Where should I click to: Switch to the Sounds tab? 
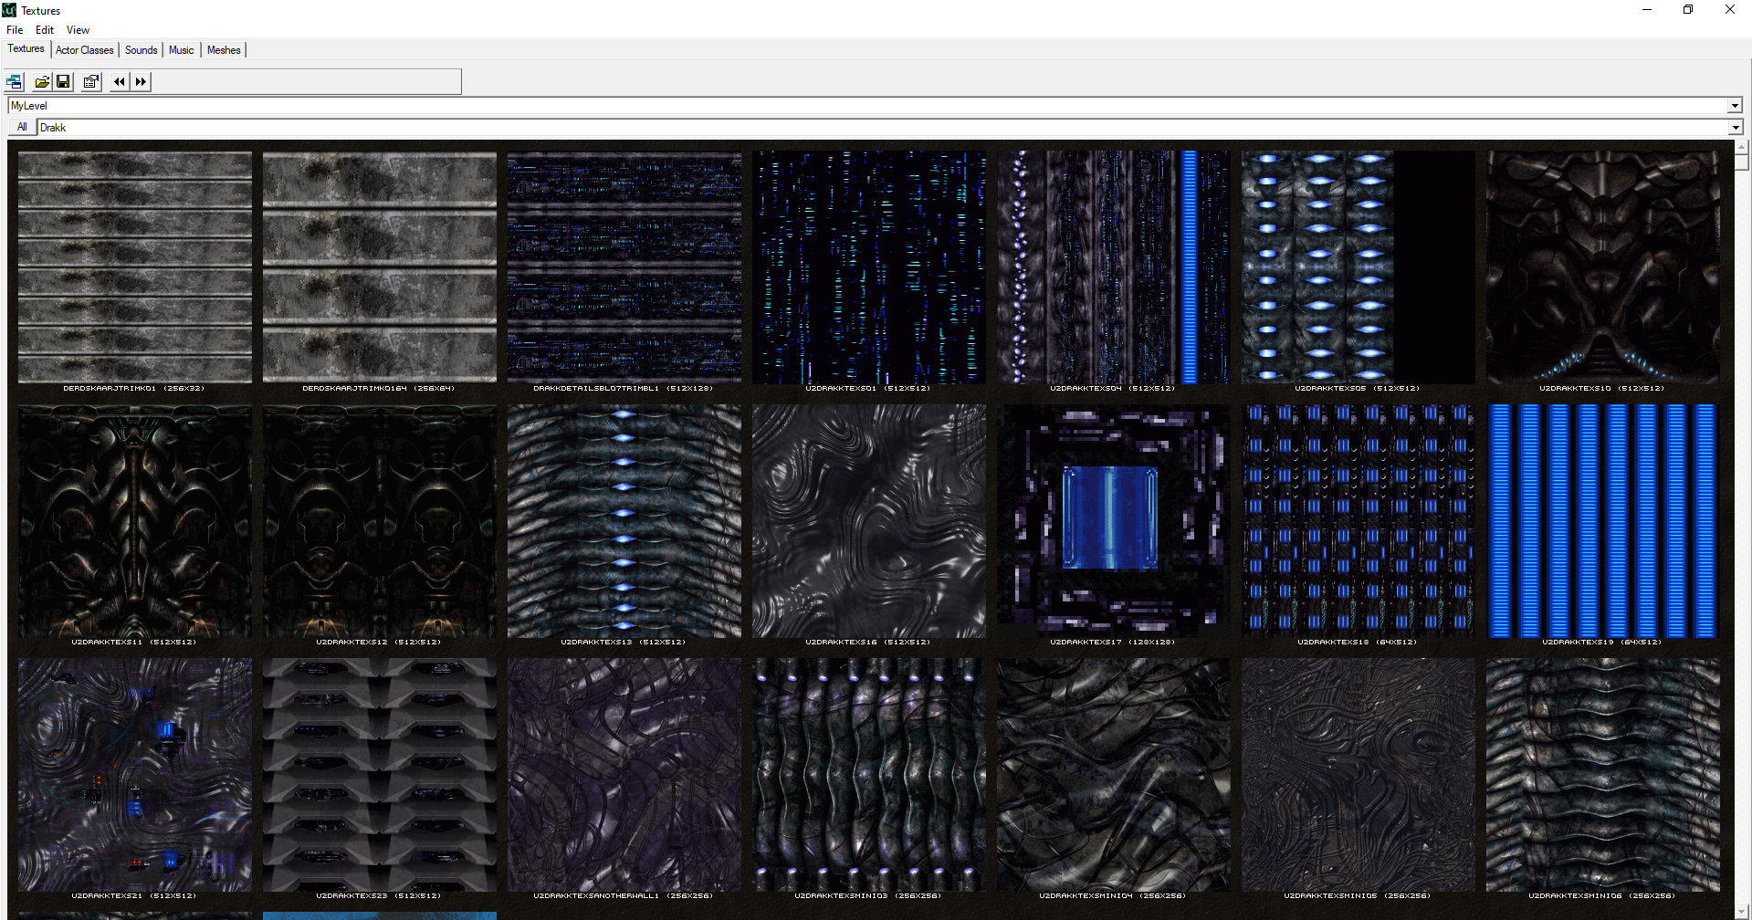click(x=142, y=50)
